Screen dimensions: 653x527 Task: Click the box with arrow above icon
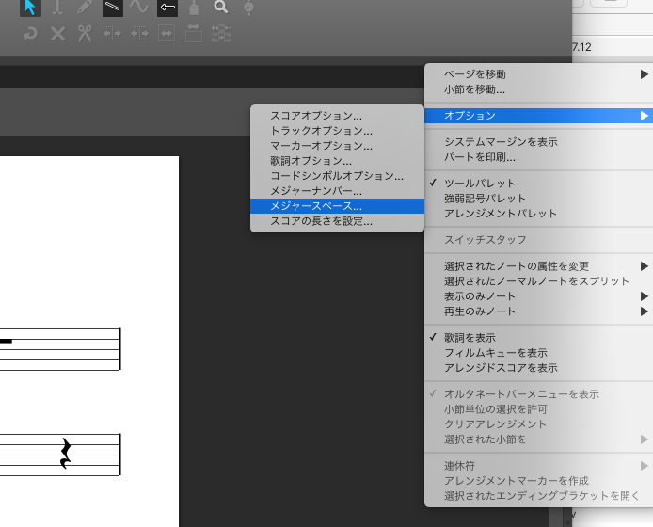(194, 33)
